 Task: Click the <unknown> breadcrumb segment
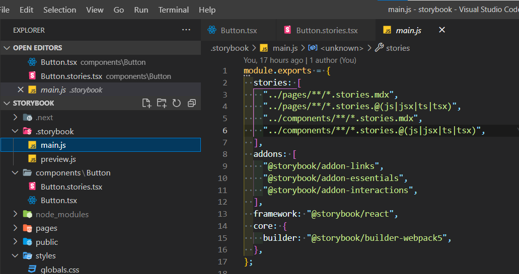click(342, 48)
